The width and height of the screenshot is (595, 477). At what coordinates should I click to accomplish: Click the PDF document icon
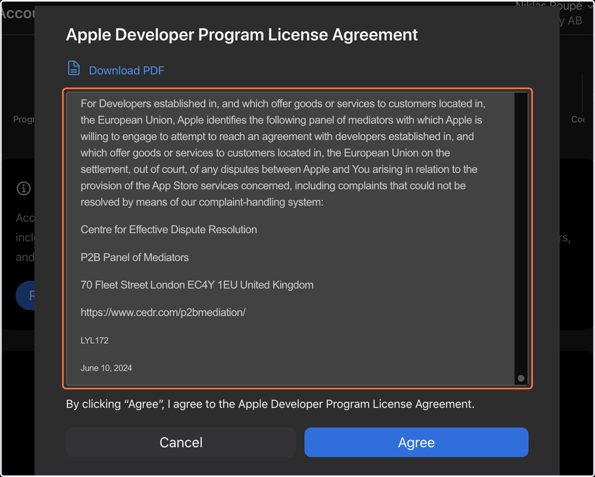click(x=73, y=68)
